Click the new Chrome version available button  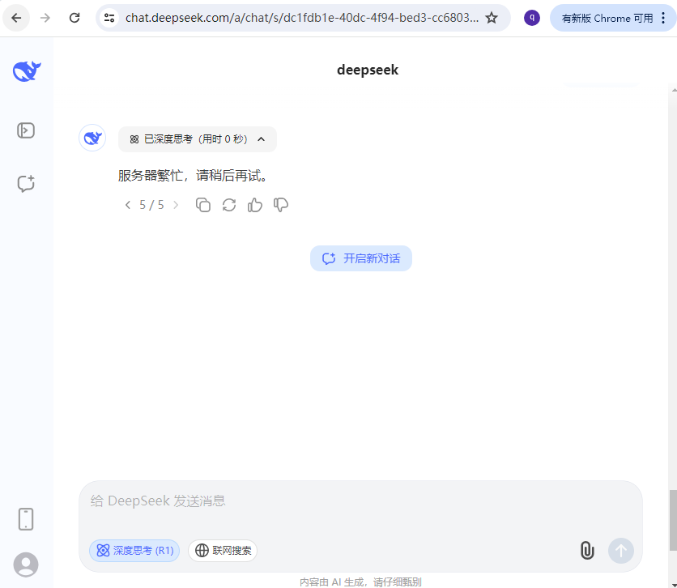[x=607, y=18]
